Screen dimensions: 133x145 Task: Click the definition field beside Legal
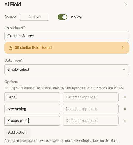coord(91,97)
